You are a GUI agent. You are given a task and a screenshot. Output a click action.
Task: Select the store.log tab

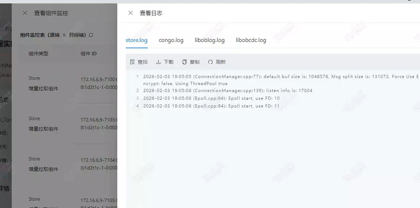pos(136,40)
